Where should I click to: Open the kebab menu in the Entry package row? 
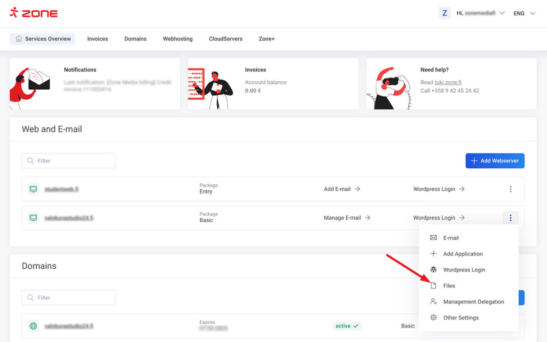tap(511, 189)
